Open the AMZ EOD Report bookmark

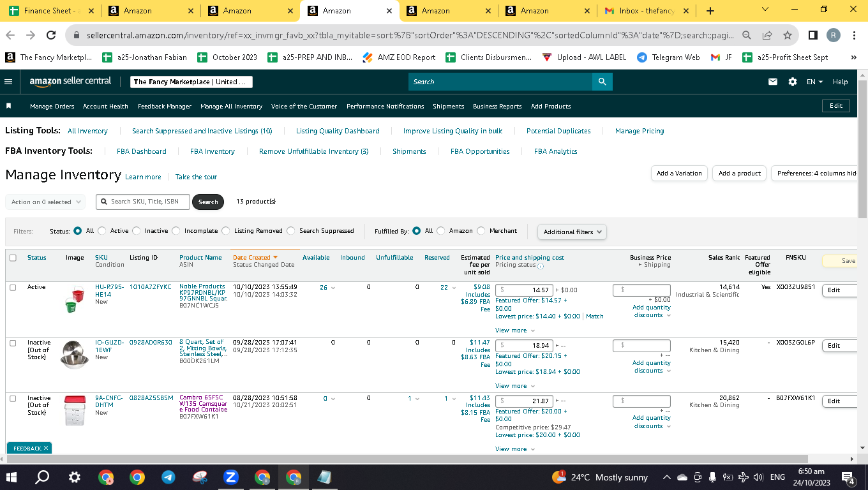pos(399,57)
